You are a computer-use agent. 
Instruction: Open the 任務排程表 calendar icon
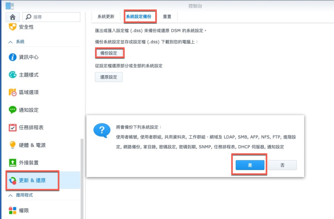(13, 127)
